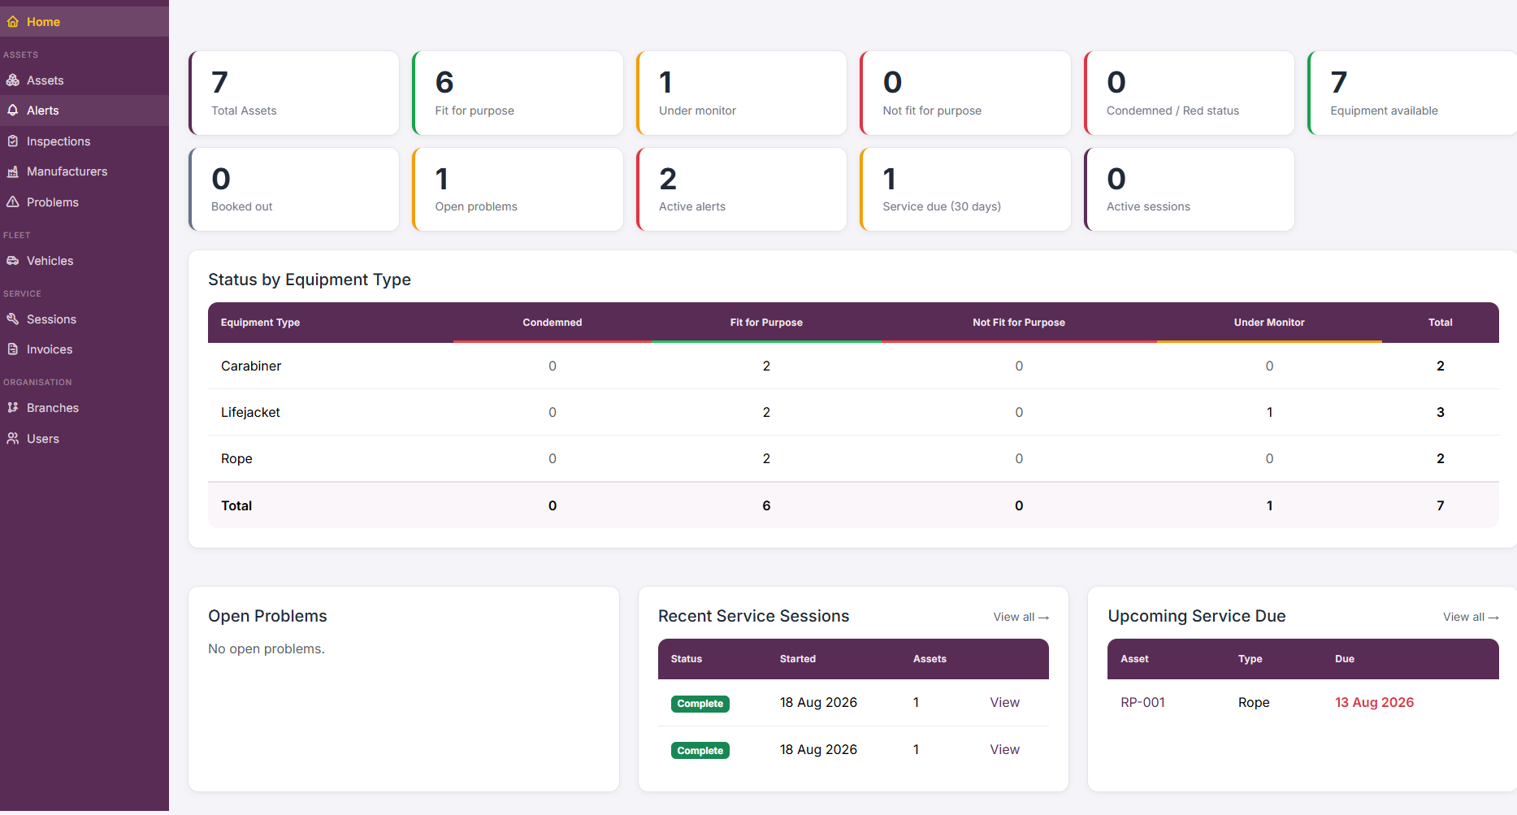View all recent service sessions
Image resolution: width=1517 pixels, height=815 pixels.
coord(1021,617)
